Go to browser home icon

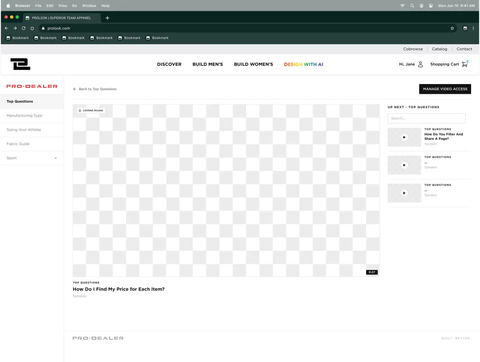click(x=32, y=28)
